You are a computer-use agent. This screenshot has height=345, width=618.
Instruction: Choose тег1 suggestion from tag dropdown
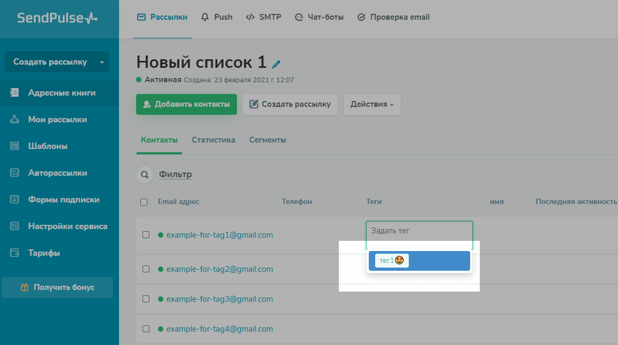392,261
